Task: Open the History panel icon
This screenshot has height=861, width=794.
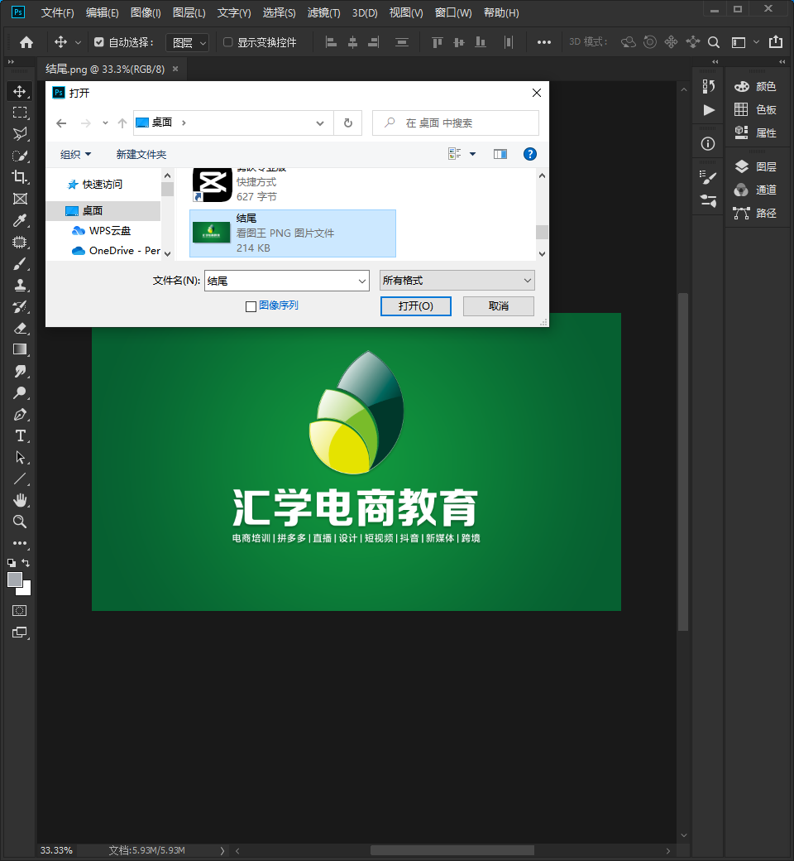Action: [709, 86]
